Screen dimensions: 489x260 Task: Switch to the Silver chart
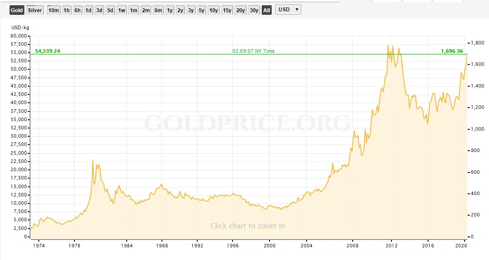pyautogui.click(x=34, y=10)
